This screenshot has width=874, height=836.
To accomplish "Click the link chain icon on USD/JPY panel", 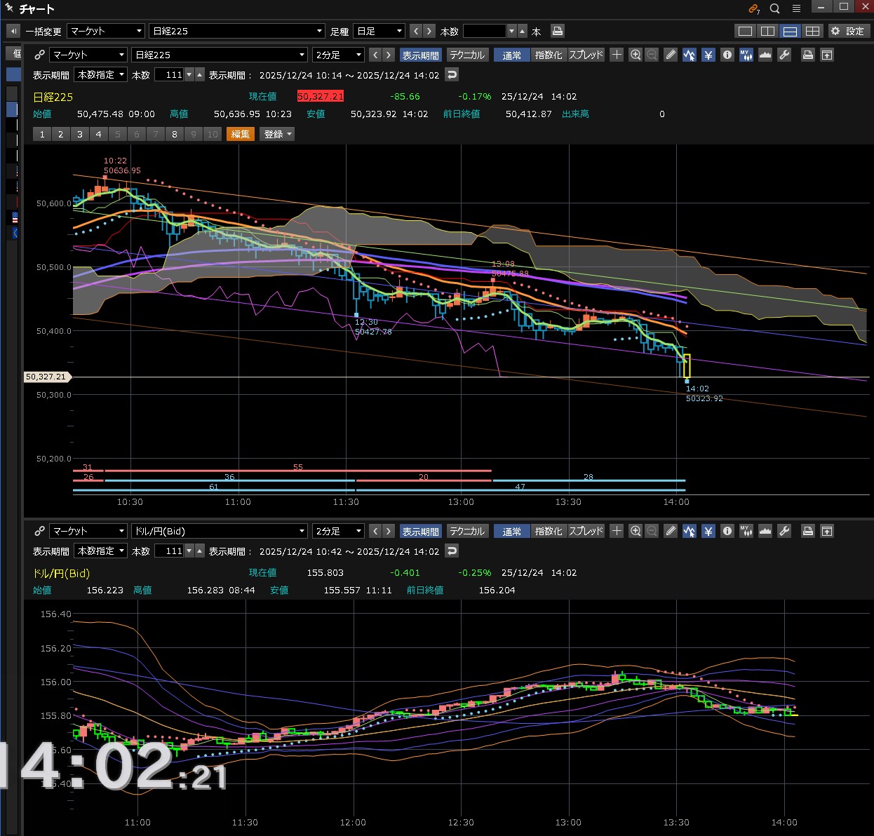I will pos(39,531).
